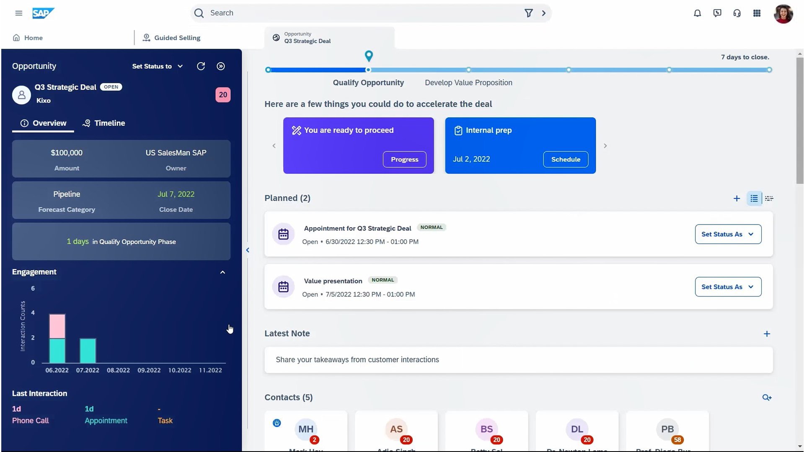The width and height of the screenshot is (804, 452).
Task: Refresh the opportunity panel
Action: coord(201,66)
